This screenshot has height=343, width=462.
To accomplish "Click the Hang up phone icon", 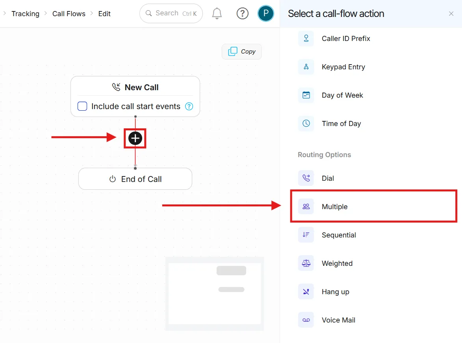I will 306,292.
